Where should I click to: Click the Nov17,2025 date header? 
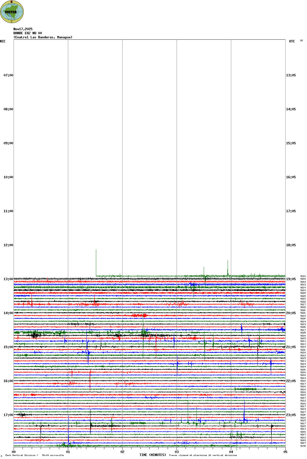(x=23, y=29)
